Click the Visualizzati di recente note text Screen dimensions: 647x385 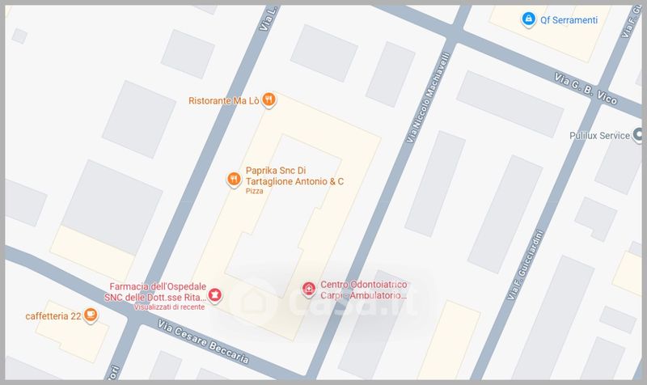pyautogui.click(x=169, y=307)
